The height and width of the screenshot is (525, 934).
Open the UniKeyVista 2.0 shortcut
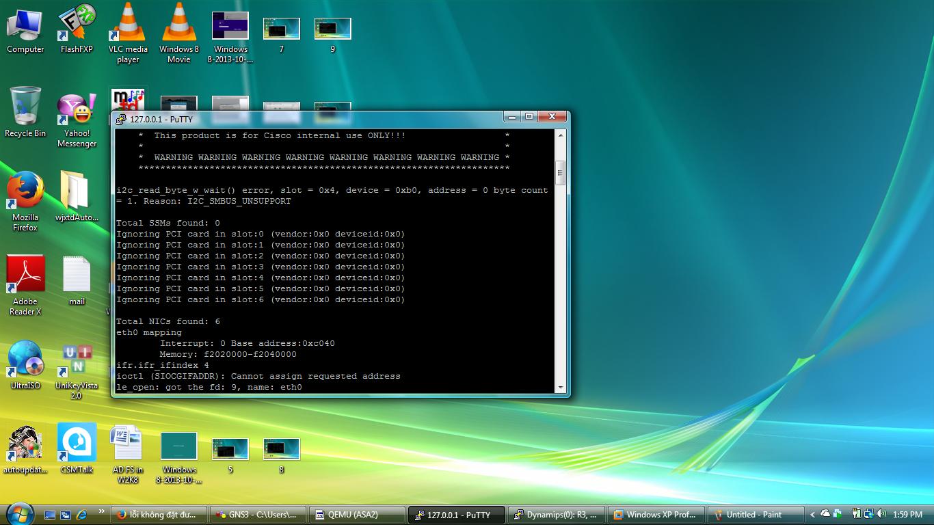click(77, 361)
